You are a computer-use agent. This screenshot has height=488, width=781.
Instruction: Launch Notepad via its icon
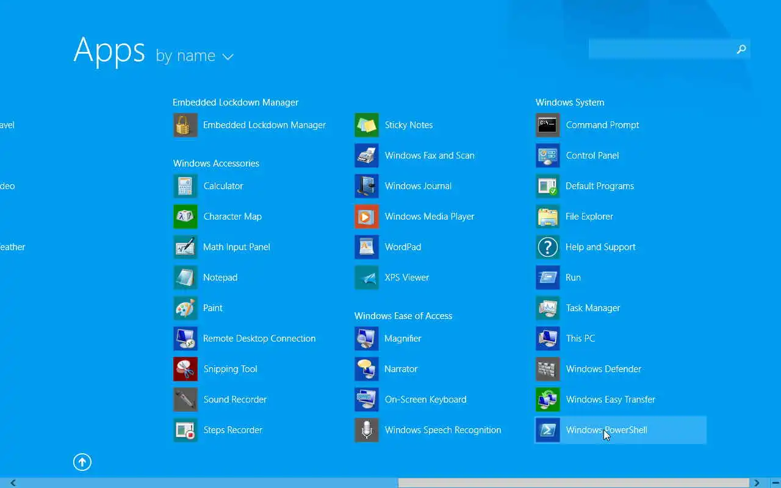pyautogui.click(x=185, y=278)
